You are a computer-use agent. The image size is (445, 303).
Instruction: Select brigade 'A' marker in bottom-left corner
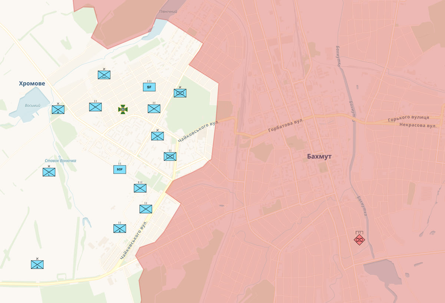pos(37,264)
